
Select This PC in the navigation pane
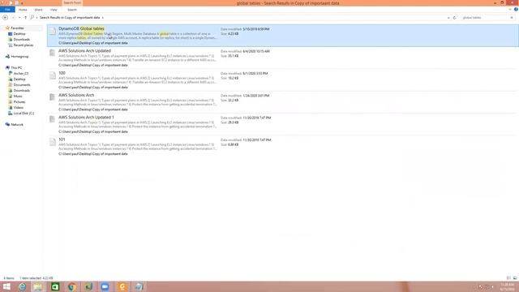click(x=16, y=68)
